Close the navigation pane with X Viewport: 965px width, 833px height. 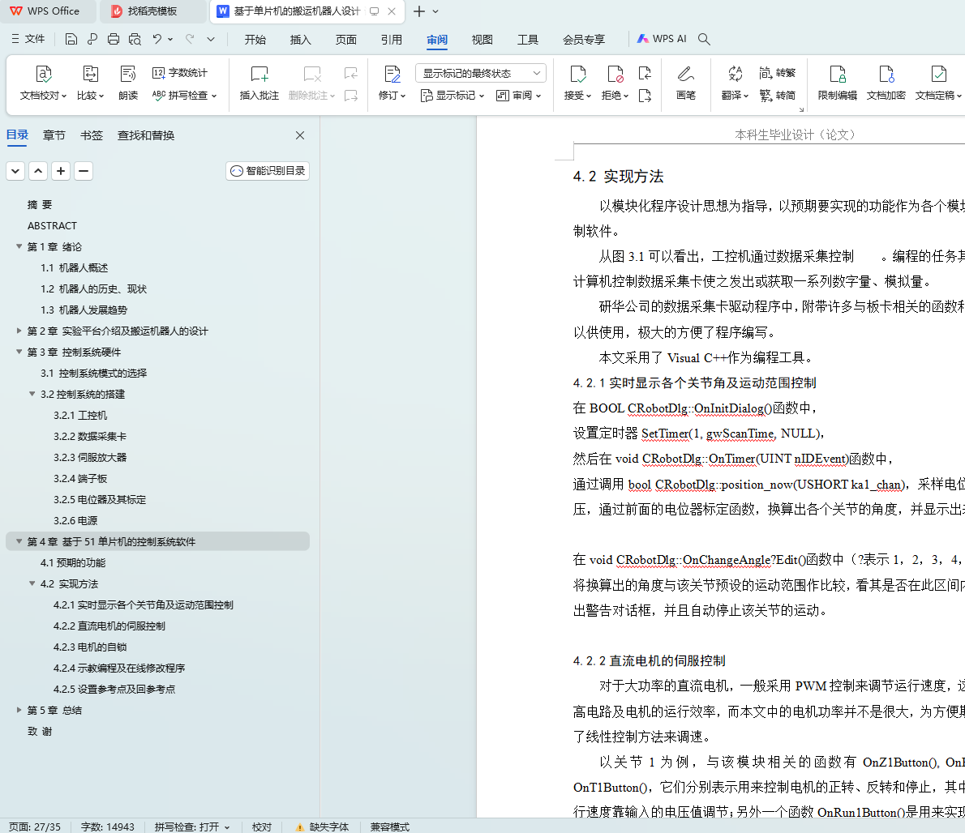(300, 135)
